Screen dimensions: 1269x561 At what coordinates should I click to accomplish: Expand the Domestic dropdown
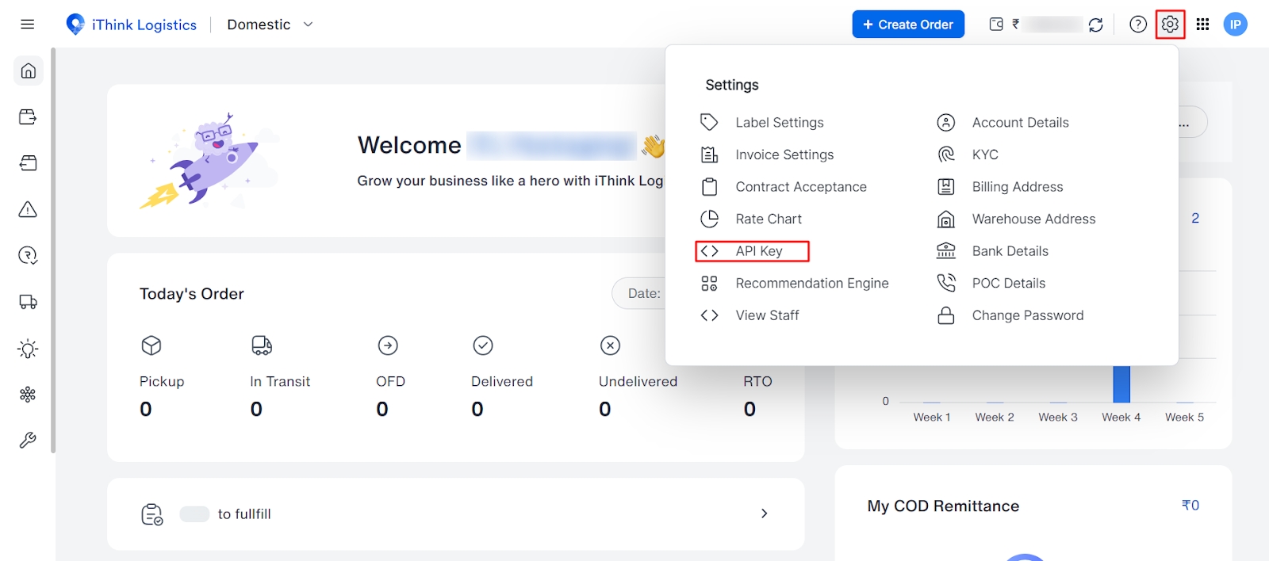click(x=270, y=25)
